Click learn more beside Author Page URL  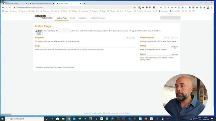tap(174, 38)
